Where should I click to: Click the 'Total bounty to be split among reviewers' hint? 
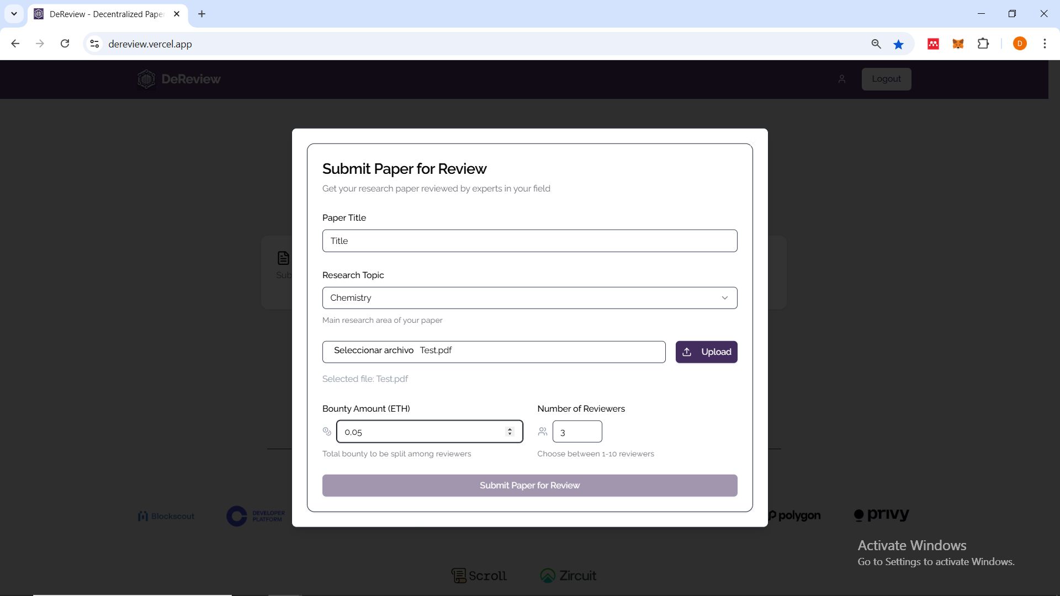396,454
